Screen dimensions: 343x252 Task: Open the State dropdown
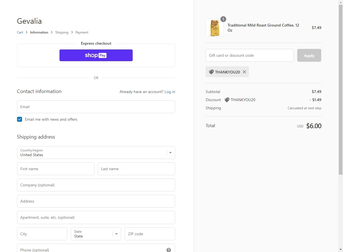coord(96,234)
